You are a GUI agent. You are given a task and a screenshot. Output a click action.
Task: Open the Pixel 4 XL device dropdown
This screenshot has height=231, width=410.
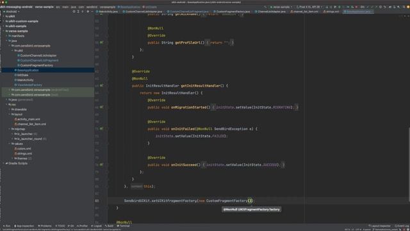(309, 7)
